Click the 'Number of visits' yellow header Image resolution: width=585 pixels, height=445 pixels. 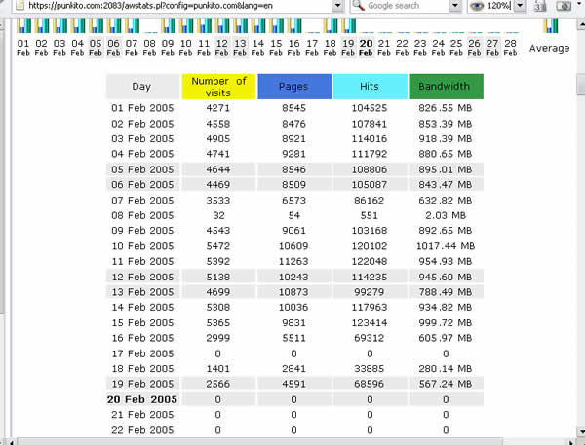coord(218,87)
